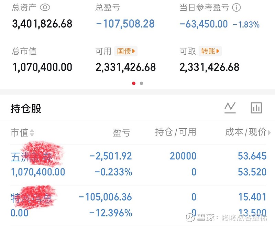Tap the 国债 button next to 可用
275x226 pixels.
125,52
